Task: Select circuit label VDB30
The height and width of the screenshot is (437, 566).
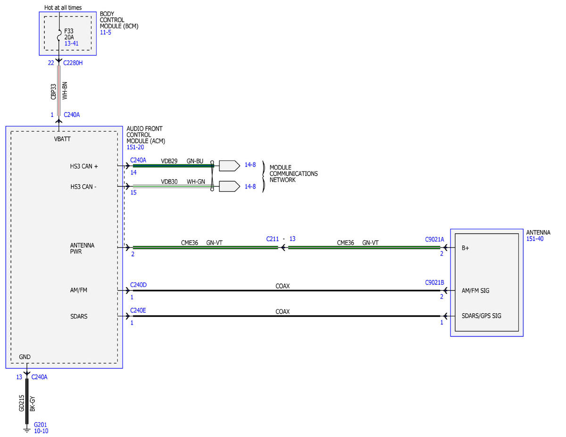Action: (169, 181)
